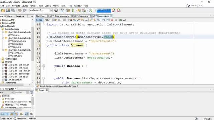
Task: Open the Profile Project dropdown arrow
Action: (x=94, y=10)
